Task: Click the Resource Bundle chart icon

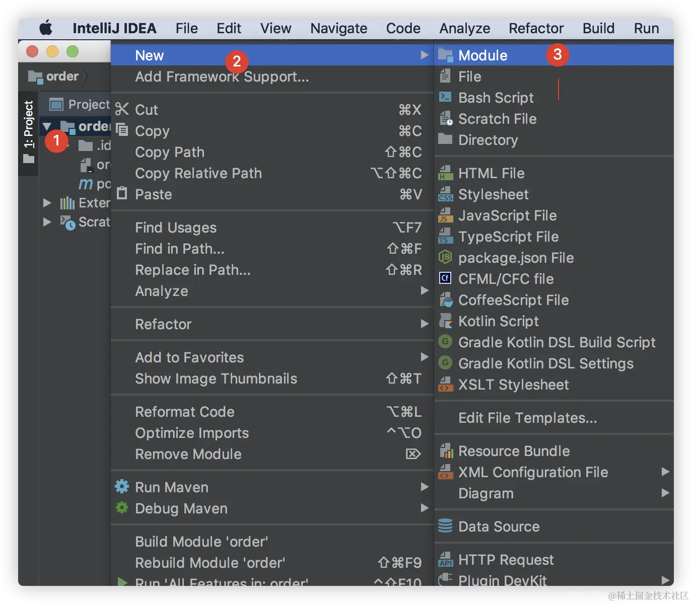Action: [446, 451]
